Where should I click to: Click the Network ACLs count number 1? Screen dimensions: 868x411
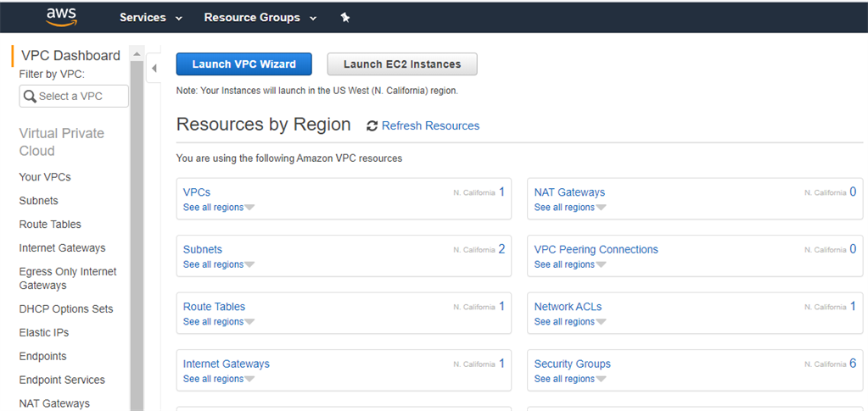click(x=853, y=306)
